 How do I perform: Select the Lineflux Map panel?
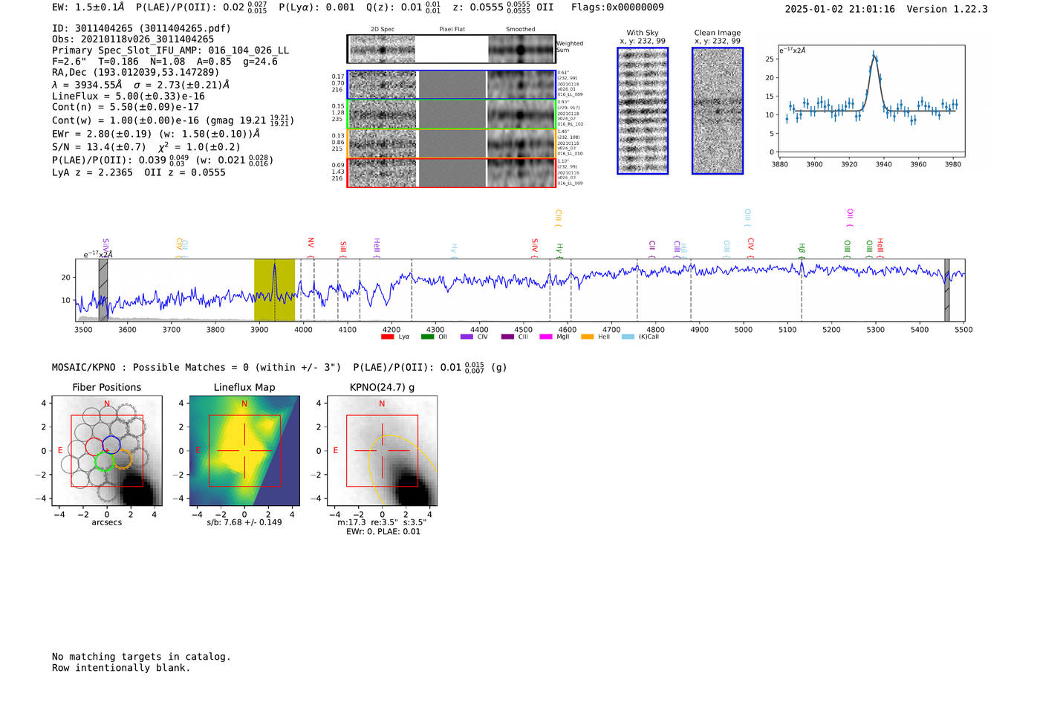pos(244,451)
